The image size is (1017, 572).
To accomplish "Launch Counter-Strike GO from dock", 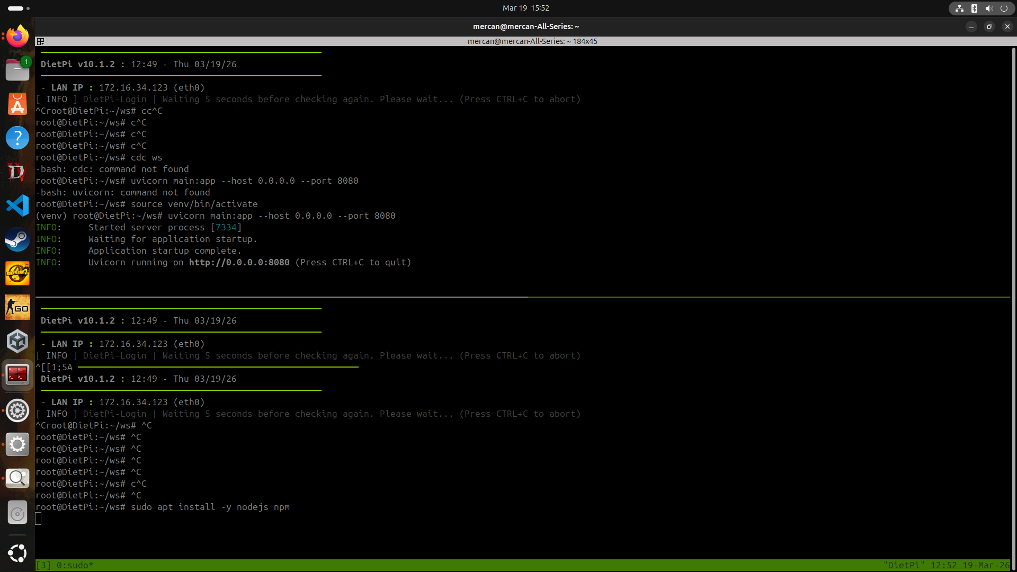I will click(17, 308).
